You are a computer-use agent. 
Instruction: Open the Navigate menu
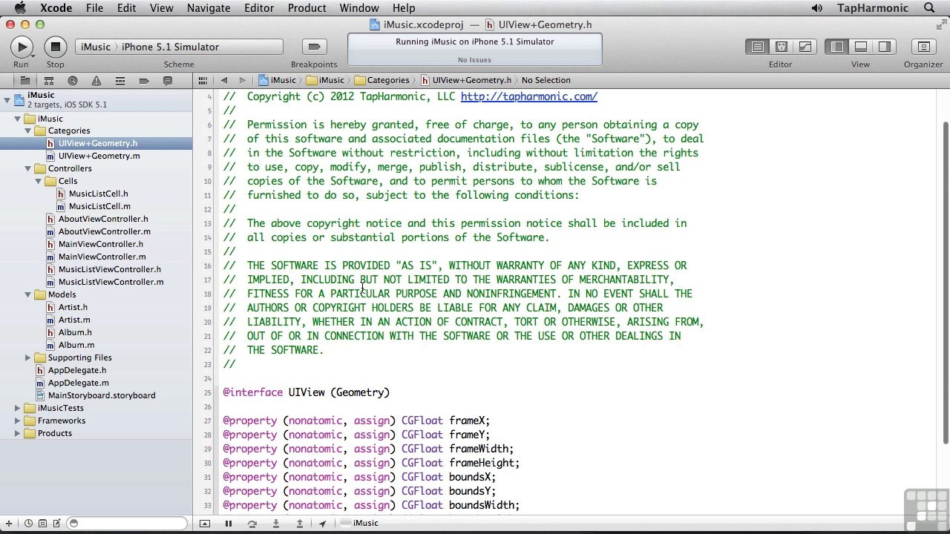pyautogui.click(x=209, y=8)
